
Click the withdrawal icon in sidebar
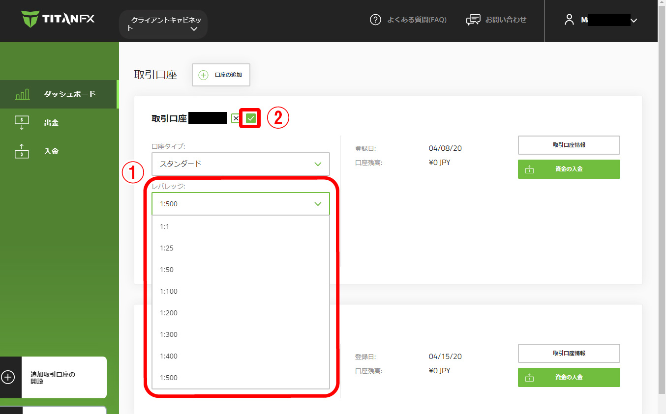pos(22,123)
